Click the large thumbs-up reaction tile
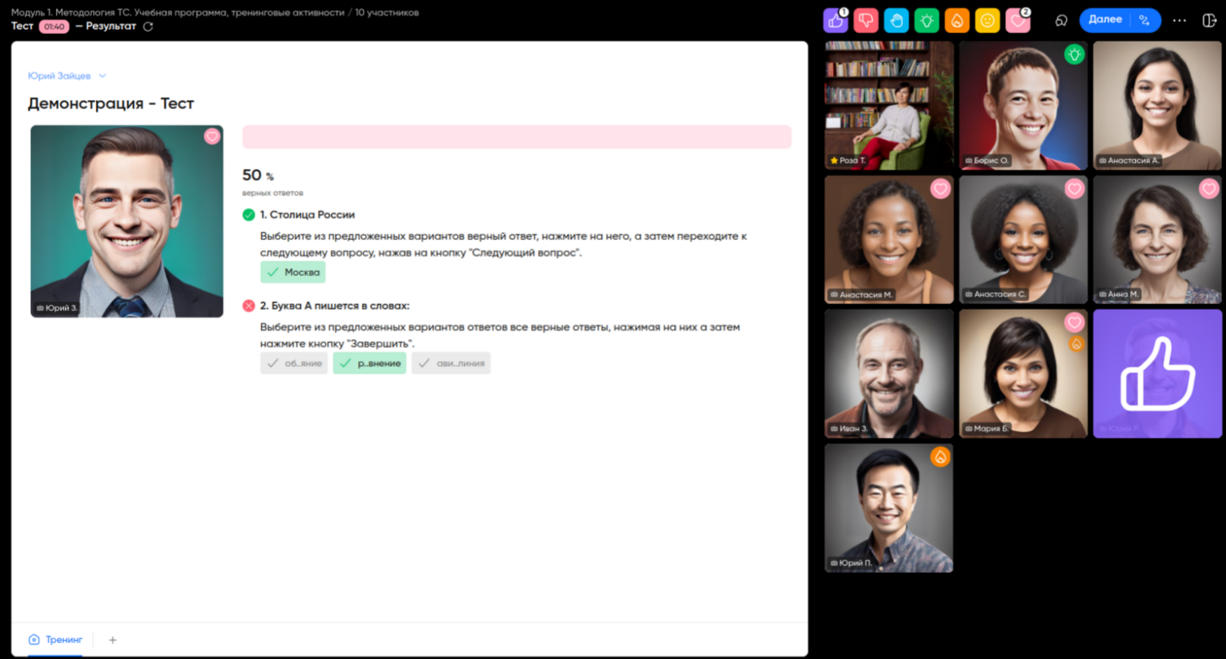Screen dimensions: 1226x659 tap(1157, 374)
